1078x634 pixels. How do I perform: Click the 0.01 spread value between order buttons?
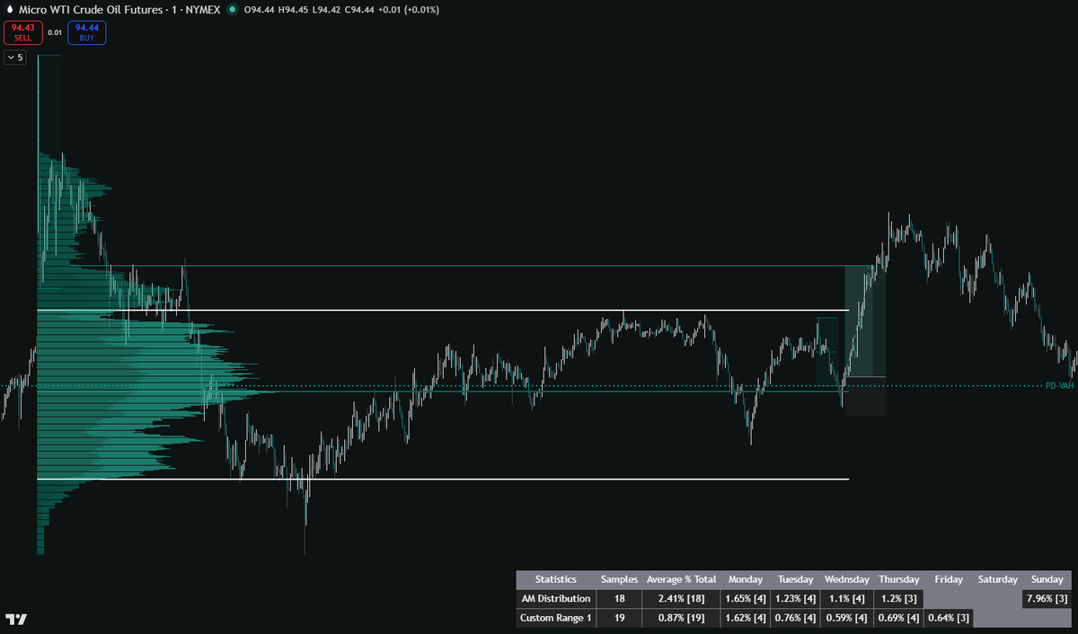point(54,32)
